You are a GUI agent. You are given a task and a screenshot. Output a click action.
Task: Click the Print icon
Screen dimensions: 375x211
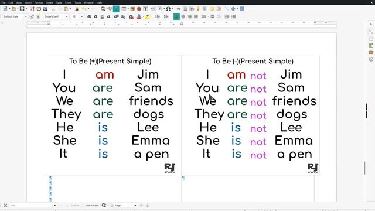point(39,9)
